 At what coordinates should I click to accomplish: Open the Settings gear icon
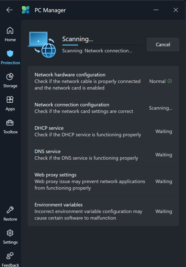(x=10, y=233)
